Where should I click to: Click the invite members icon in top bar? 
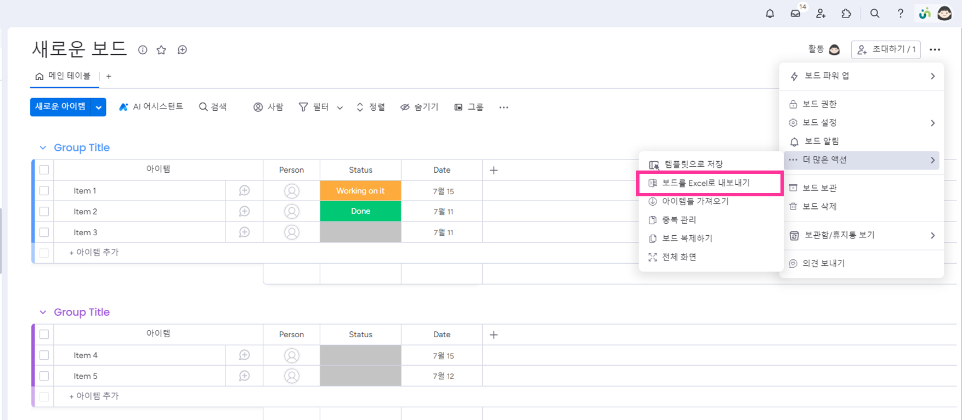[820, 14]
